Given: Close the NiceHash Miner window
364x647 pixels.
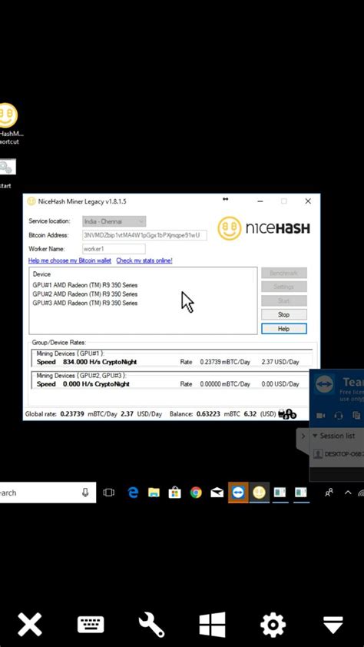Looking at the screenshot, I should point(308,201).
